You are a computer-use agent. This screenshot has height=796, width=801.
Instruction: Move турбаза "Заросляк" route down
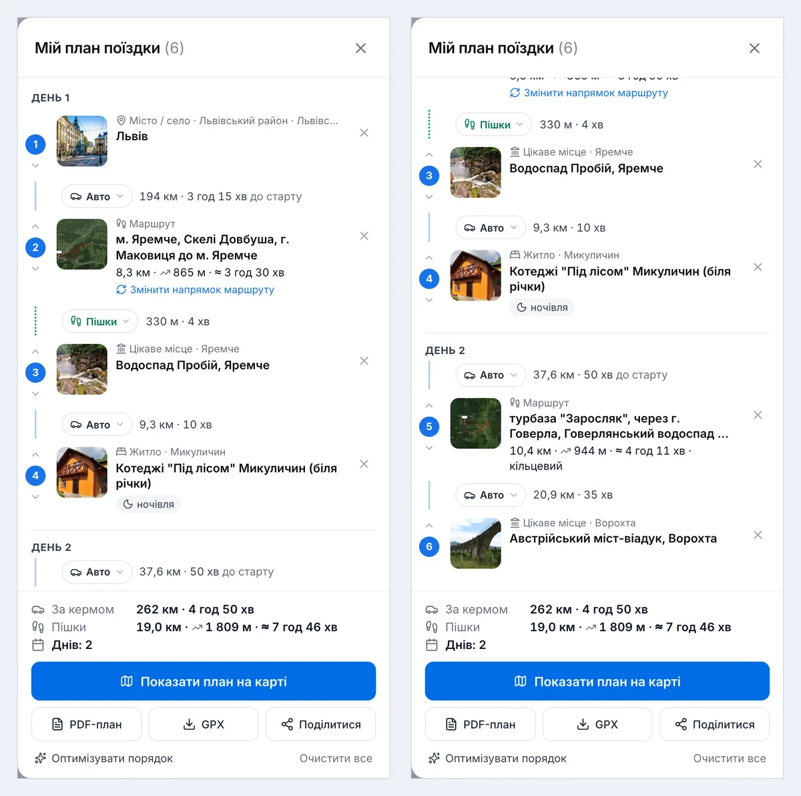pyautogui.click(x=429, y=447)
